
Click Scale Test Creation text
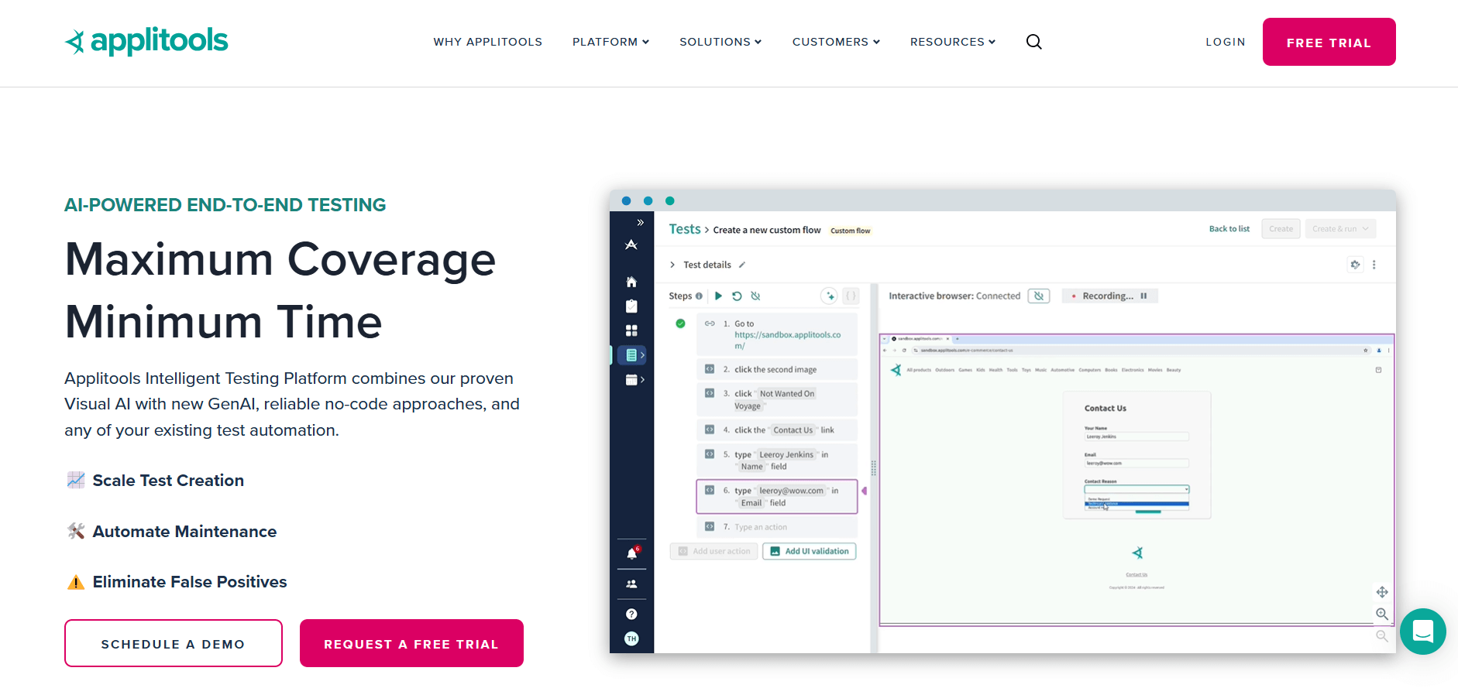click(x=168, y=481)
